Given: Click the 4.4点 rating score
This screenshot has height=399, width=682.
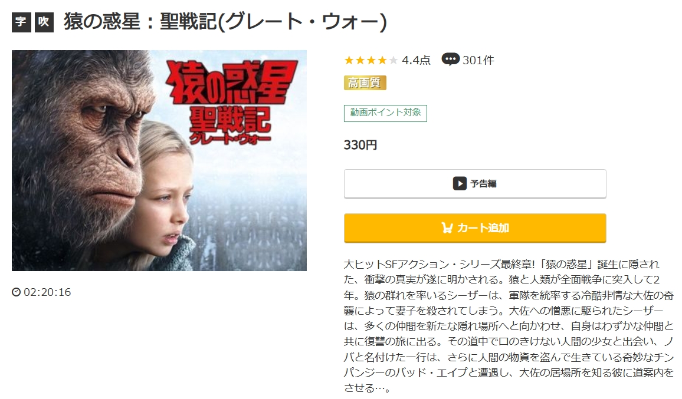Looking at the screenshot, I should click(416, 60).
